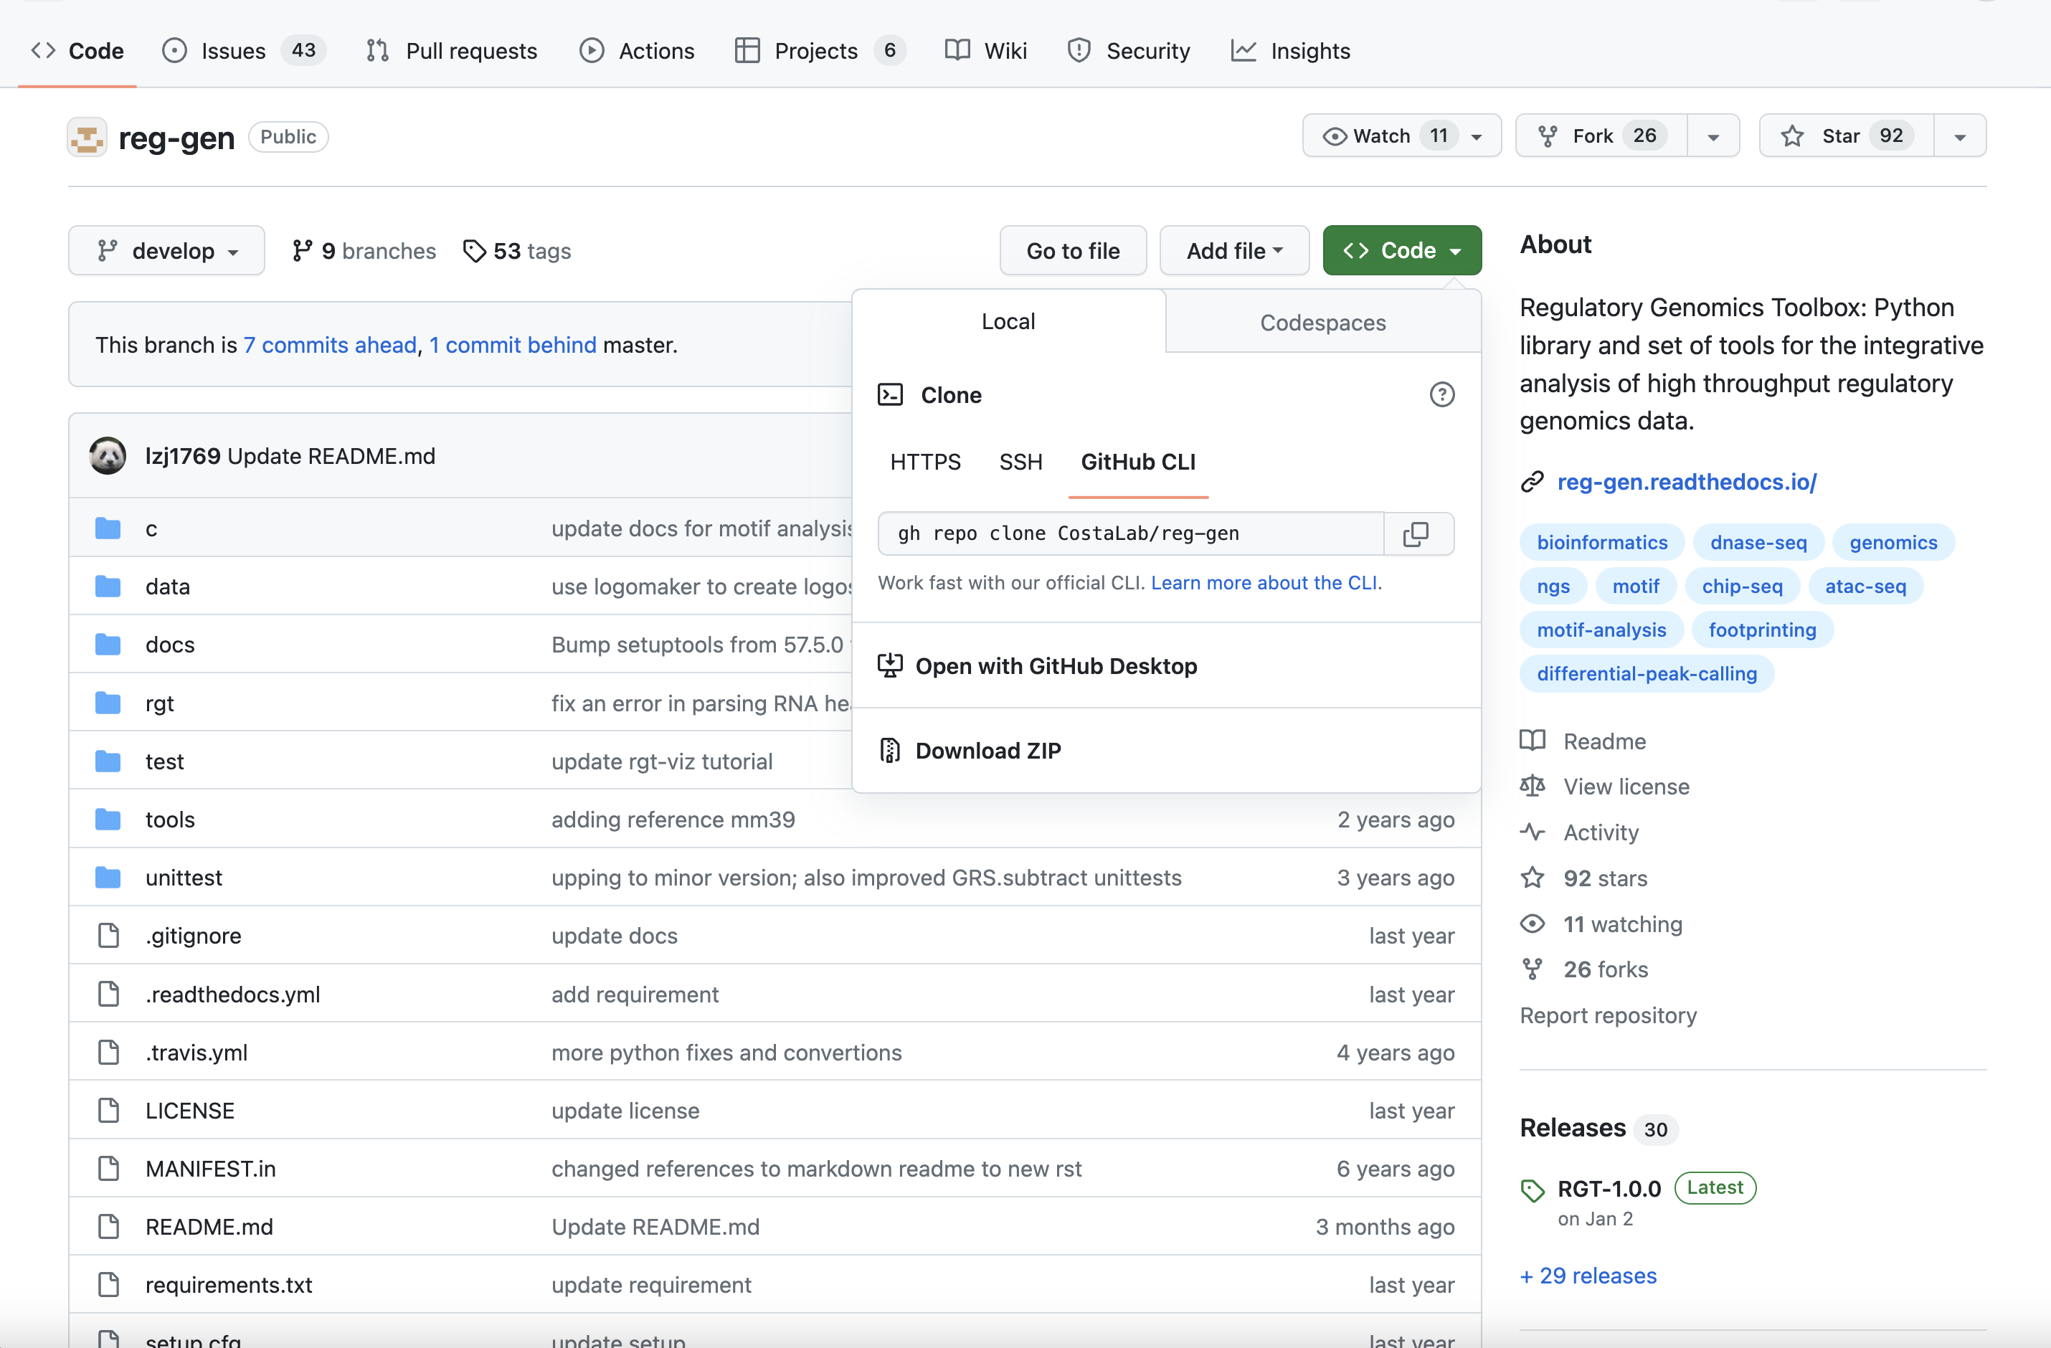Open the Pull requests tab

tap(450, 51)
